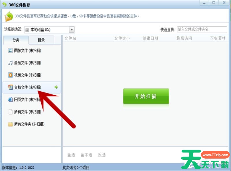Select 图像文件 (未扫描) category
The image size is (231, 171).
(32, 51)
